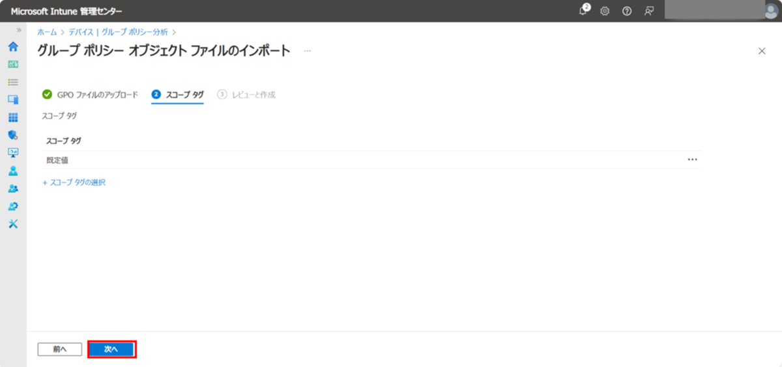Open Apps grid icon in sidebar
This screenshot has height=367, width=782.
pyautogui.click(x=12, y=118)
